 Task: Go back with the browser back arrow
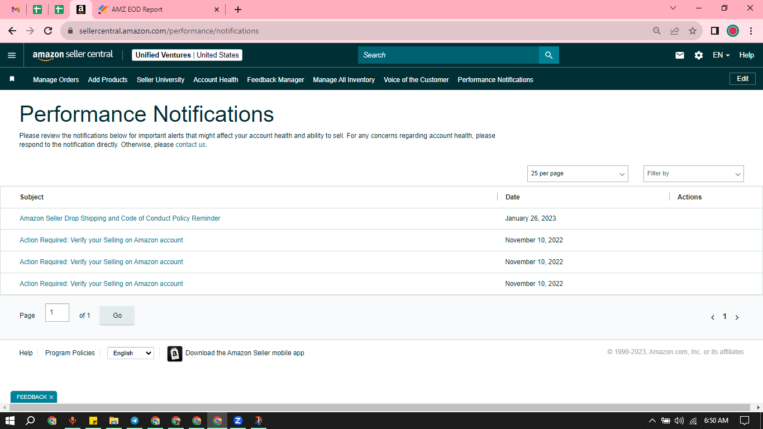pos(12,31)
